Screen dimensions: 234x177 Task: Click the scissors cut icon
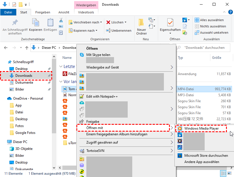coord(61,20)
